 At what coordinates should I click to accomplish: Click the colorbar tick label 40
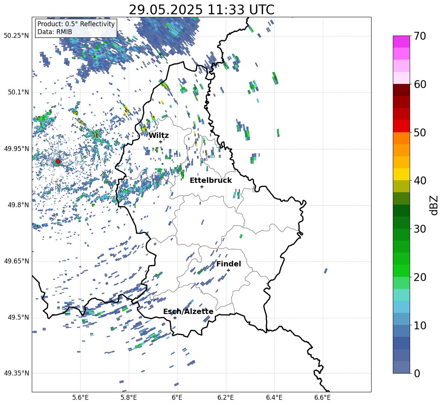[x=420, y=181]
